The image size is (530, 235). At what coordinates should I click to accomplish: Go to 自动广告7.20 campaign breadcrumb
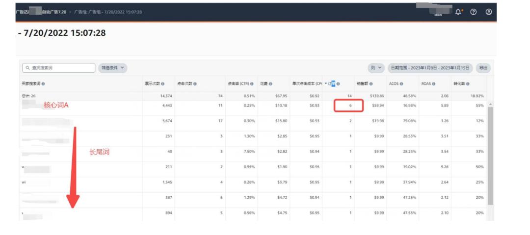click(54, 12)
